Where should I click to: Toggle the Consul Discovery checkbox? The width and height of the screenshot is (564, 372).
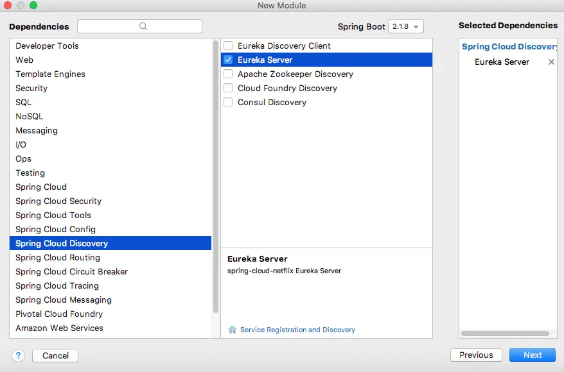click(228, 102)
